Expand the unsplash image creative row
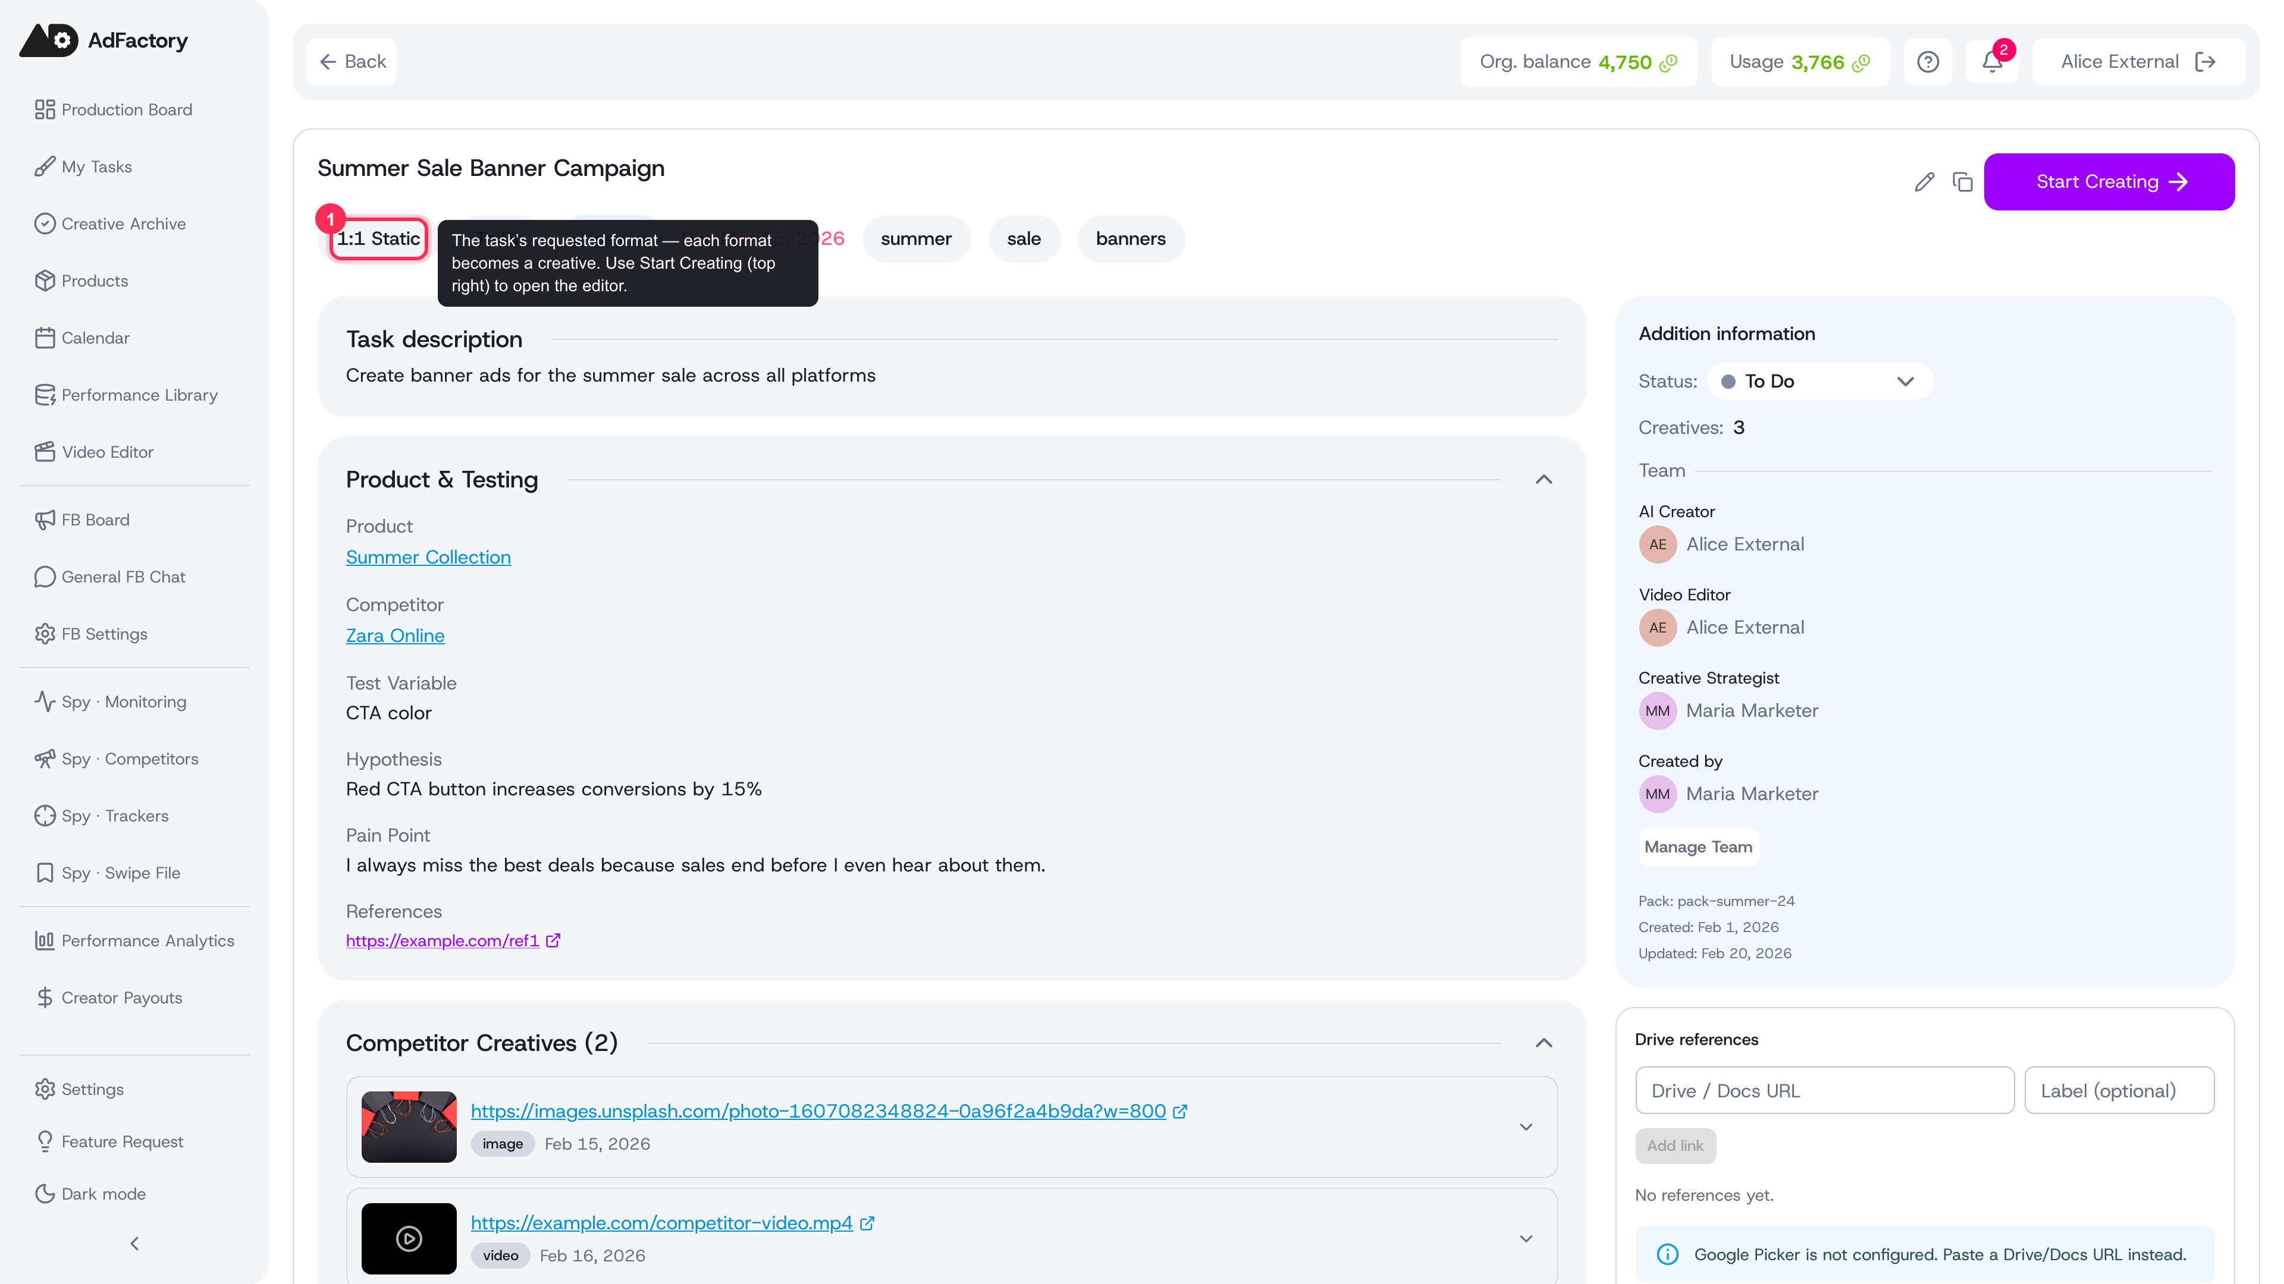2284x1284 pixels. 1526,1126
